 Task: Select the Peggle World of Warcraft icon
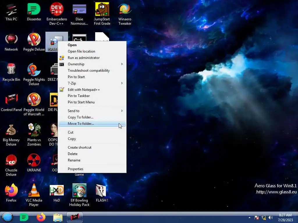[x=34, y=104]
